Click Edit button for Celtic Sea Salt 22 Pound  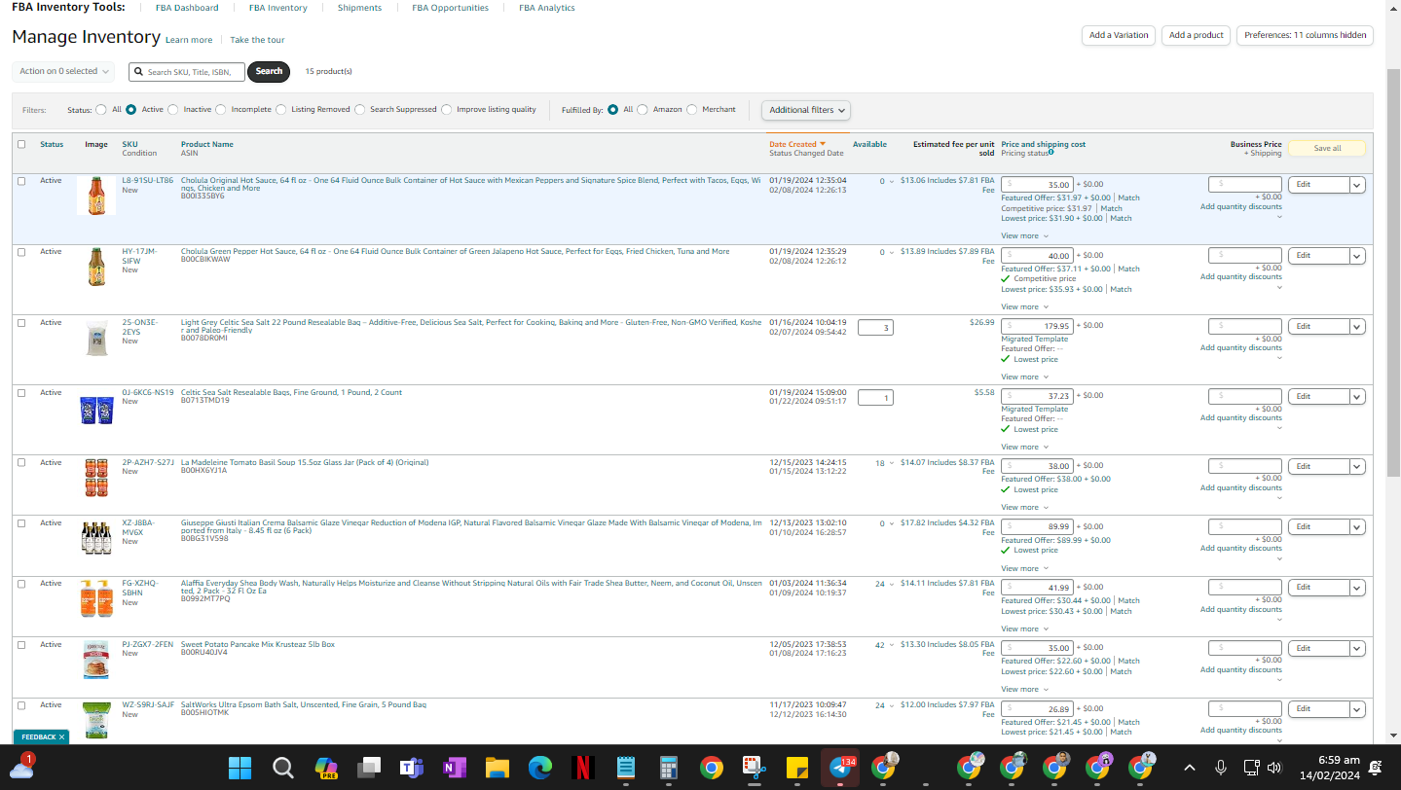point(1319,327)
